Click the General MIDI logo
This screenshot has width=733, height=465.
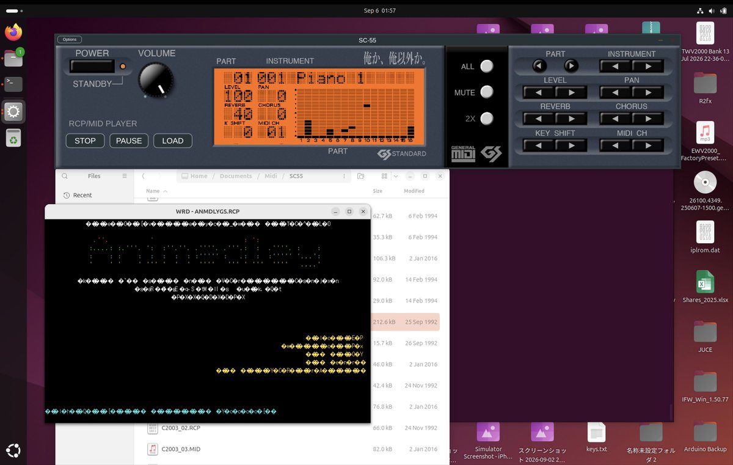(x=463, y=154)
